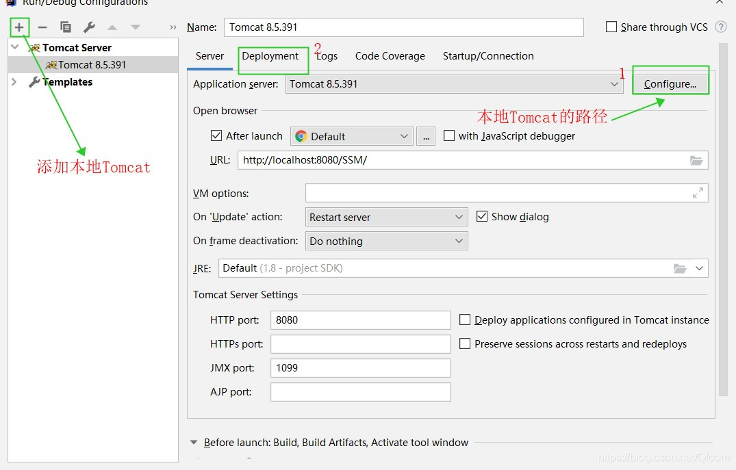Click browser ellipsis button
The image size is (736, 470).
click(426, 136)
